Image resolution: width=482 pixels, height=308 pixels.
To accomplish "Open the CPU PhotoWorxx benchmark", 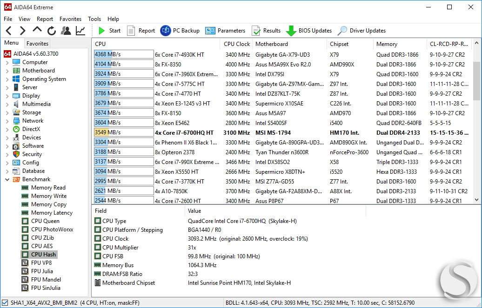I will [x=47, y=229].
